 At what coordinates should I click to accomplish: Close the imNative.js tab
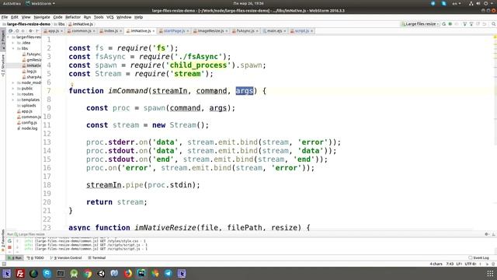pos(154,31)
